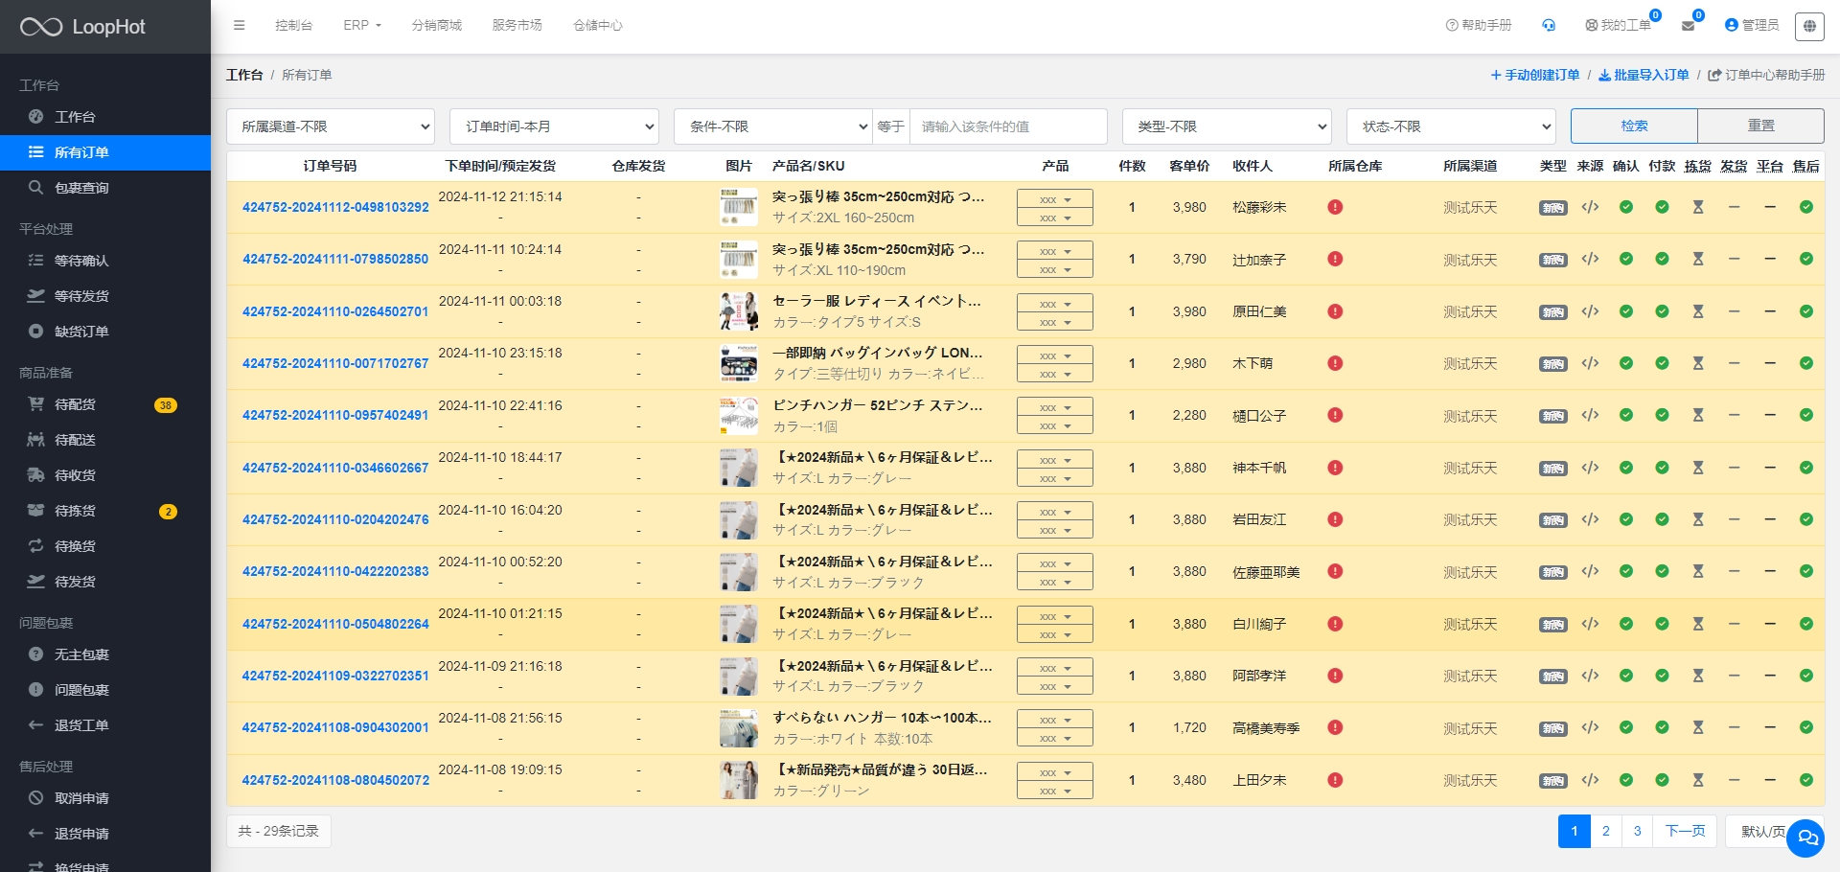Click hourglass picking icon in first order row
The width and height of the screenshot is (1840, 872).
click(x=1698, y=207)
